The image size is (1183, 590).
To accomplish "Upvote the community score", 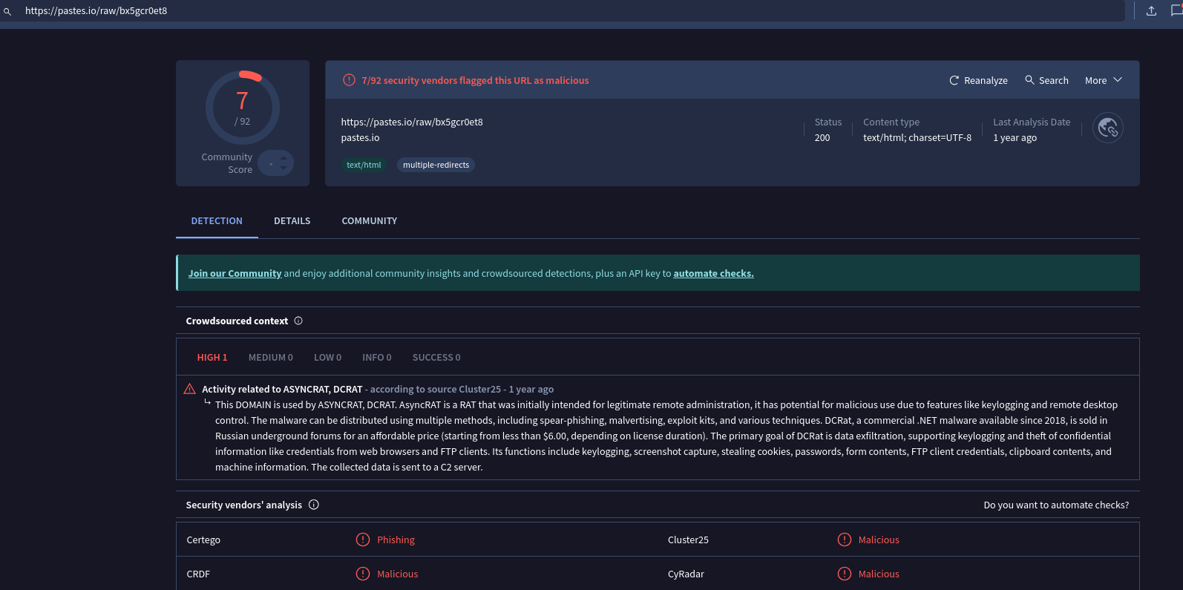I will coord(284,157).
